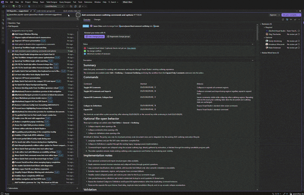Image resolution: width=304 pixels, height=195 pixels.
Task: Collapse the Pull Requests section
Action: tap(7, 26)
